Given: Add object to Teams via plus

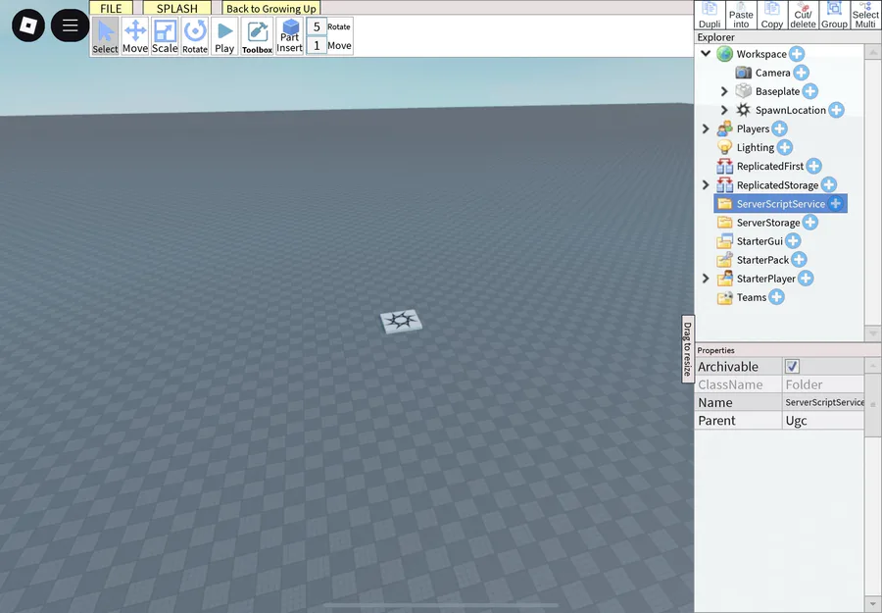Looking at the screenshot, I should [x=777, y=297].
